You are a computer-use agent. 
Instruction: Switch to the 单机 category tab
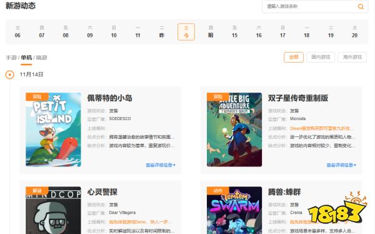click(26, 58)
